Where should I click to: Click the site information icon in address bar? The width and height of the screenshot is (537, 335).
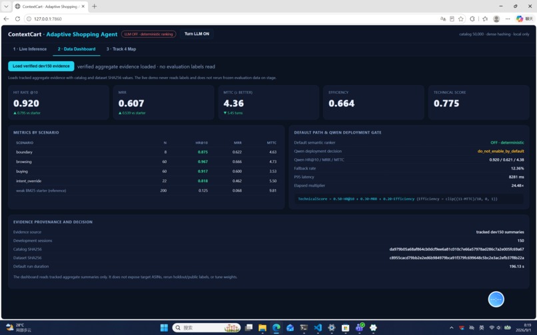pos(29,19)
